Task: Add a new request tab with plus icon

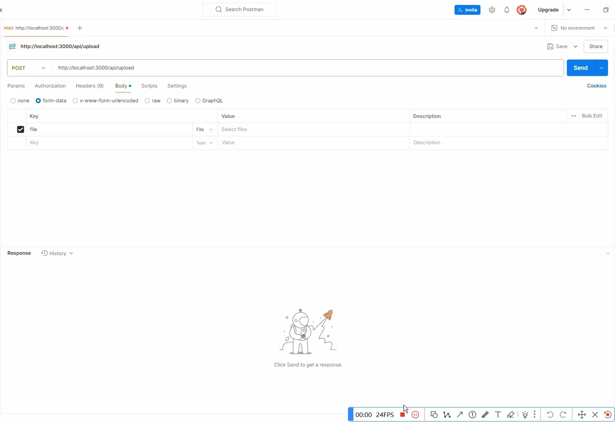Action: click(x=80, y=28)
